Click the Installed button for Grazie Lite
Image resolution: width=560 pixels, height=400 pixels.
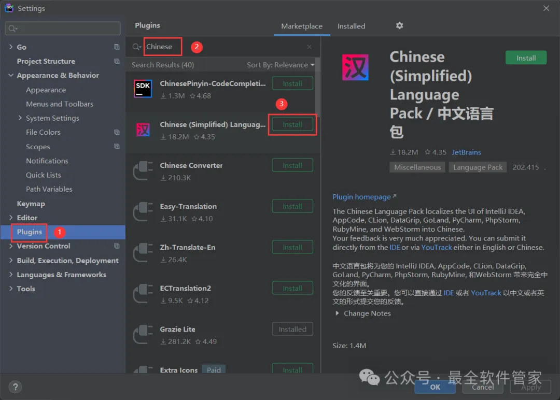[292, 329]
